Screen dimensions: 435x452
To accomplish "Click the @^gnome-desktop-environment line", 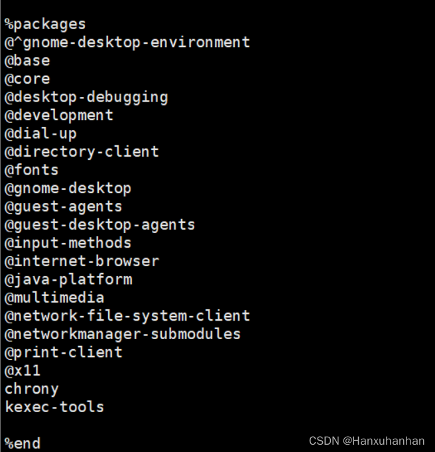I will [127, 42].
